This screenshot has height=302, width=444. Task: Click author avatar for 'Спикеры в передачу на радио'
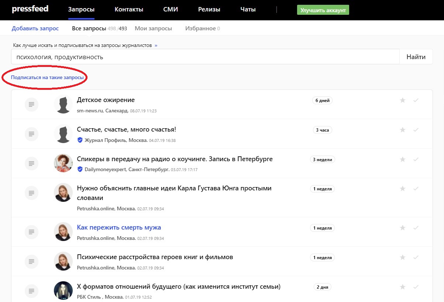pos(63,163)
